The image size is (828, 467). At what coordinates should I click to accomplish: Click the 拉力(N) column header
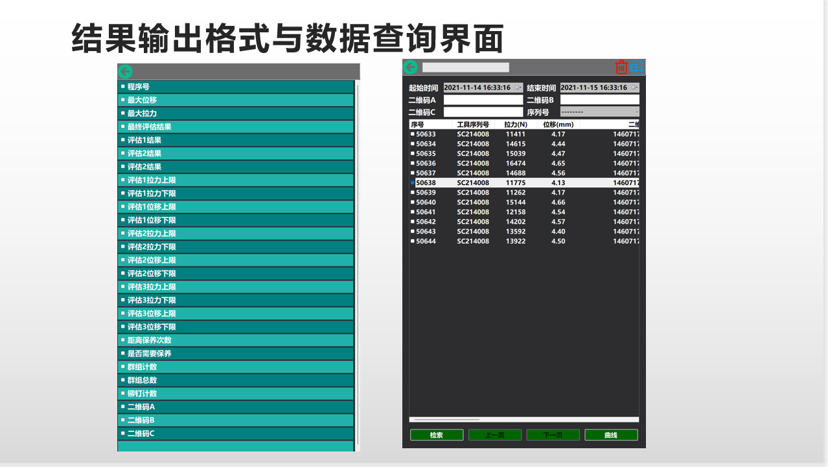(516, 124)
